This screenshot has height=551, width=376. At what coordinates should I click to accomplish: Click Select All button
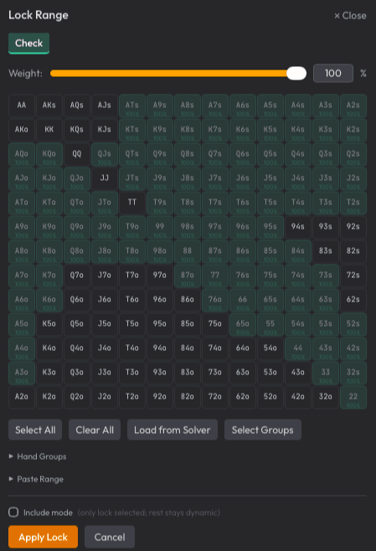tap(35, 430)
